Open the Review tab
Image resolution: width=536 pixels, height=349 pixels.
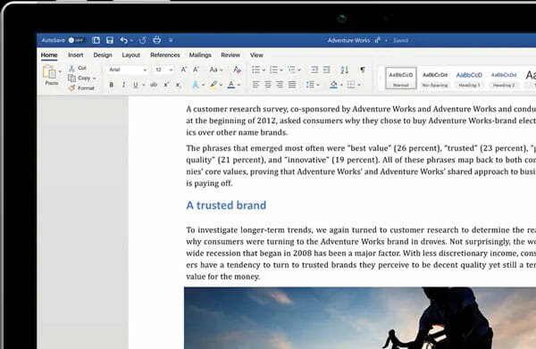tap(230, 55)
